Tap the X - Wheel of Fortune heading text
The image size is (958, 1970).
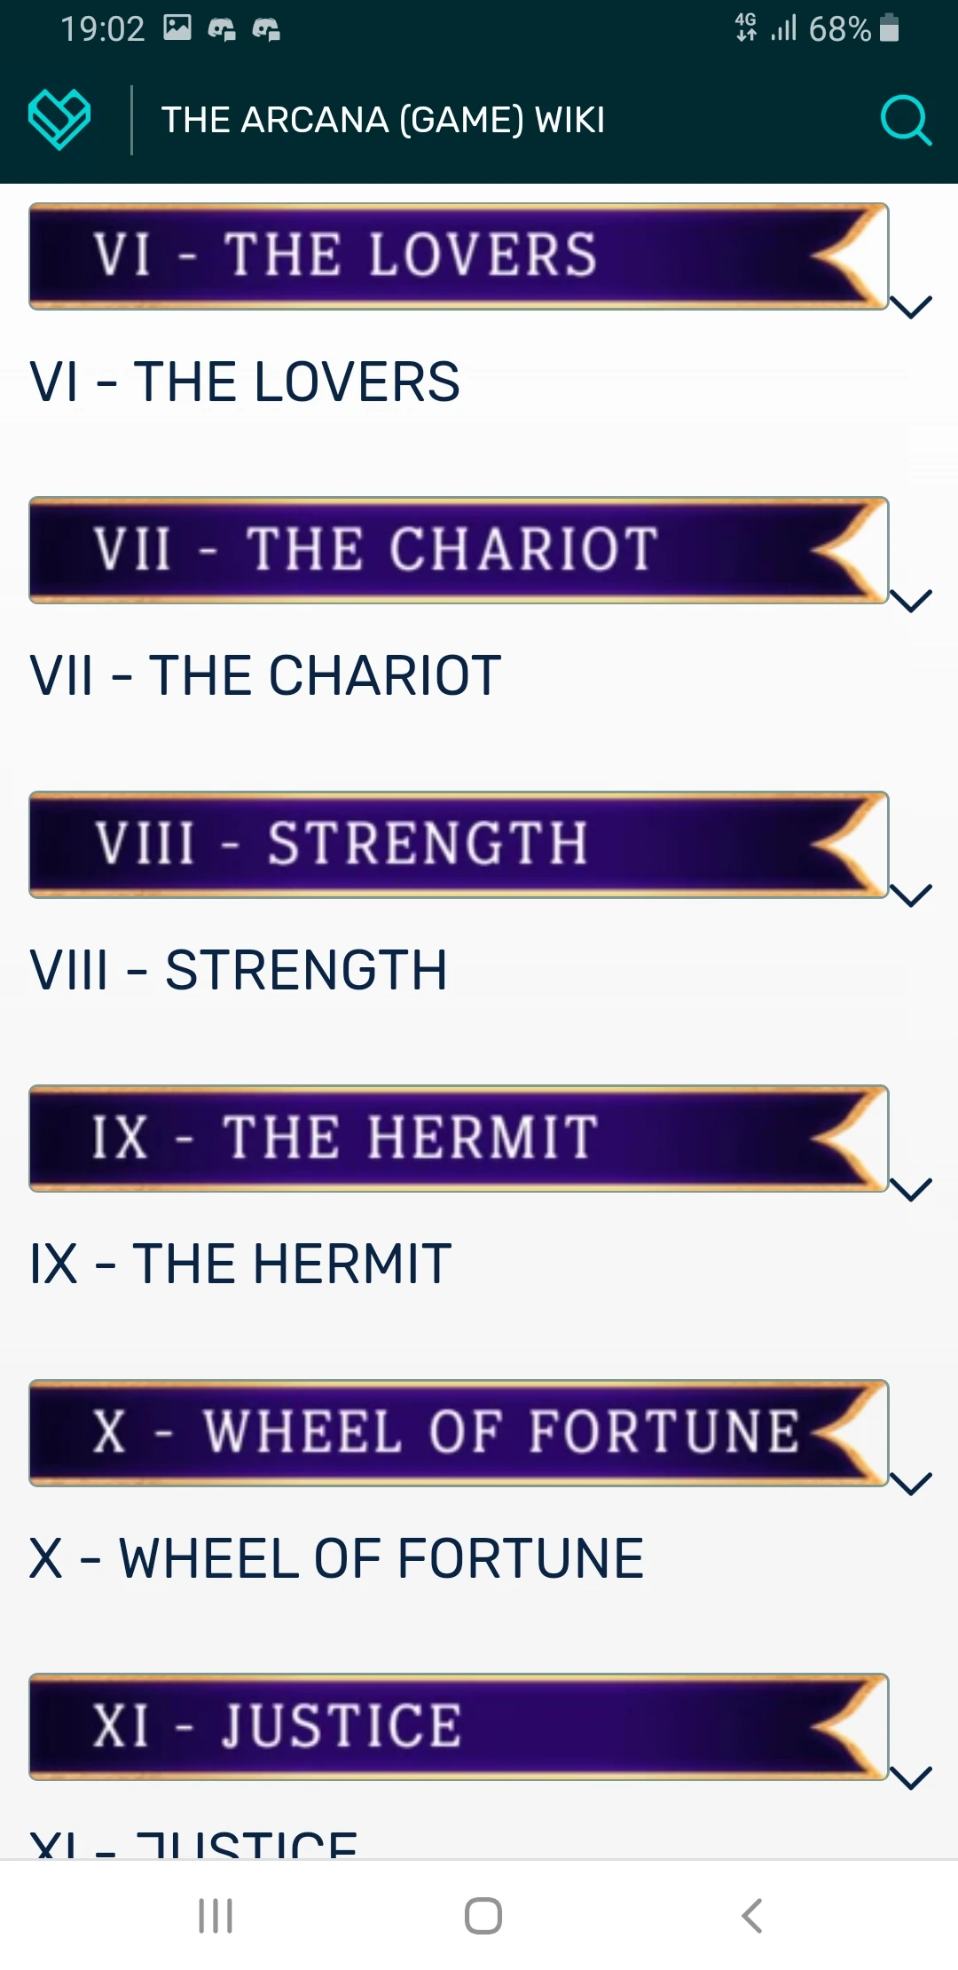pyautogui.click(x=336, y=1558)
